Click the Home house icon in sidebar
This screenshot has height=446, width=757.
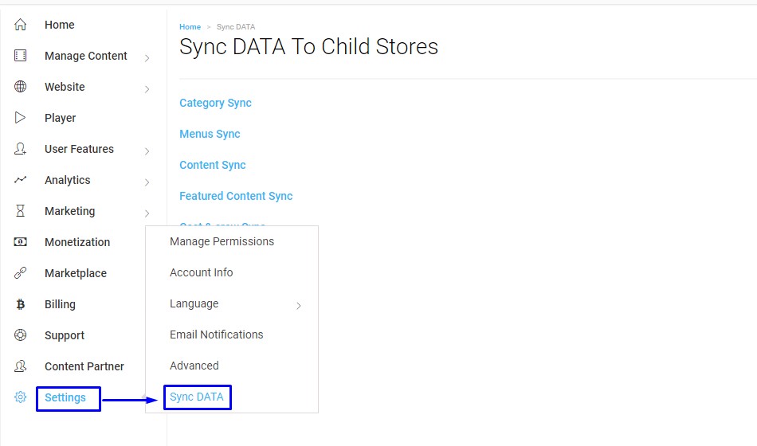(21, 25)
